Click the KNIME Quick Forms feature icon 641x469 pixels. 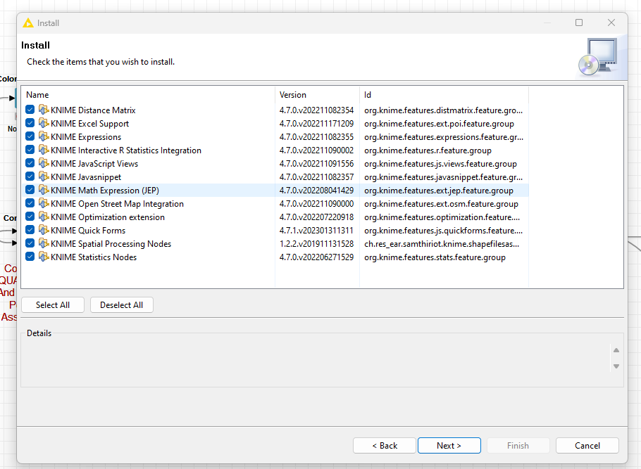(44, 231)
